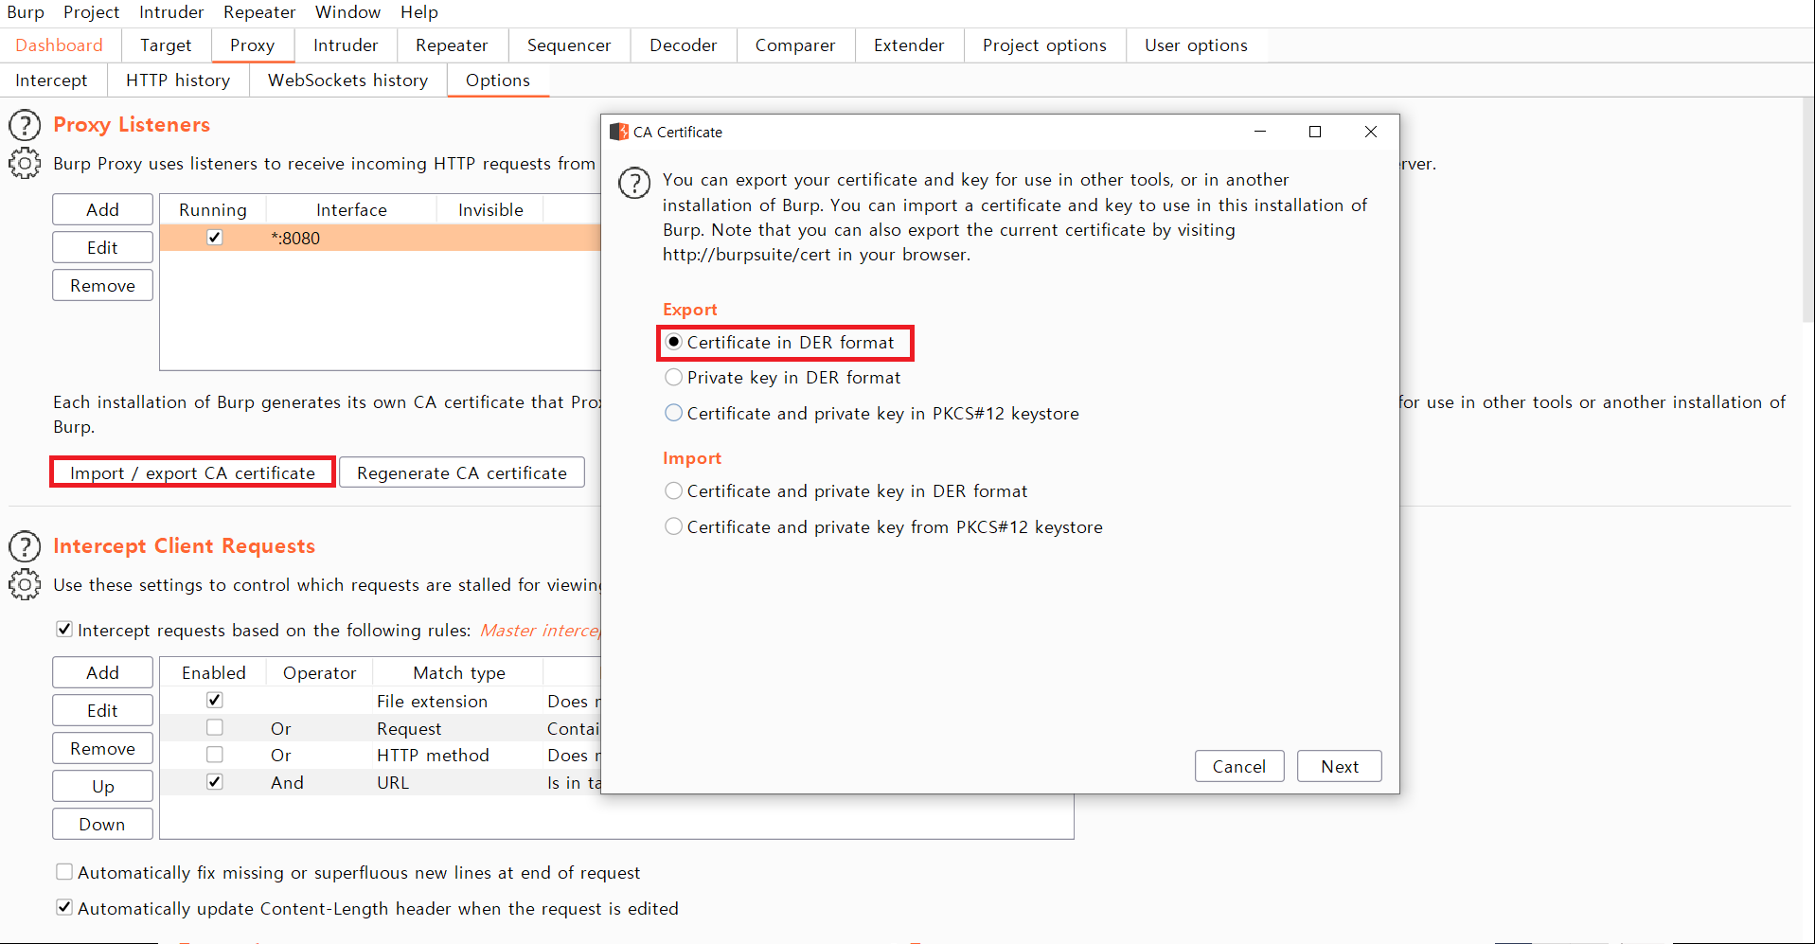Switch to the Dashboard tab
The height and width of the screenshot is (944, 1815).
[60, 45]
